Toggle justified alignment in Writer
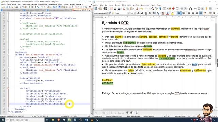The image size is (218, 122). coord(201,13)
